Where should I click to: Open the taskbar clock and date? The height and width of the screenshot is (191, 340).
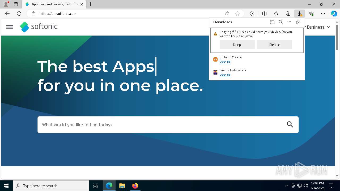(317, 186)
